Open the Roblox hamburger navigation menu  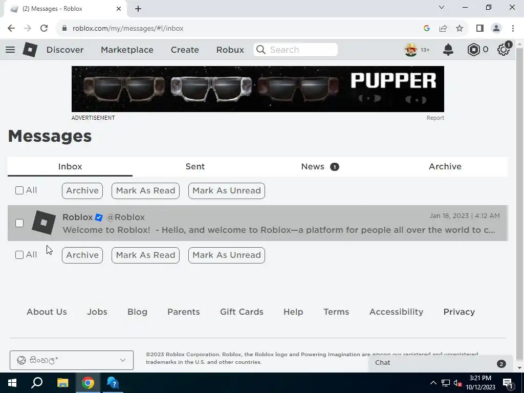coord(10,50)
